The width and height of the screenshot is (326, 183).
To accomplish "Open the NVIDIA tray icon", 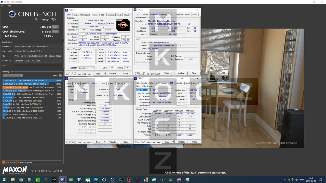I will click(289, 179).
